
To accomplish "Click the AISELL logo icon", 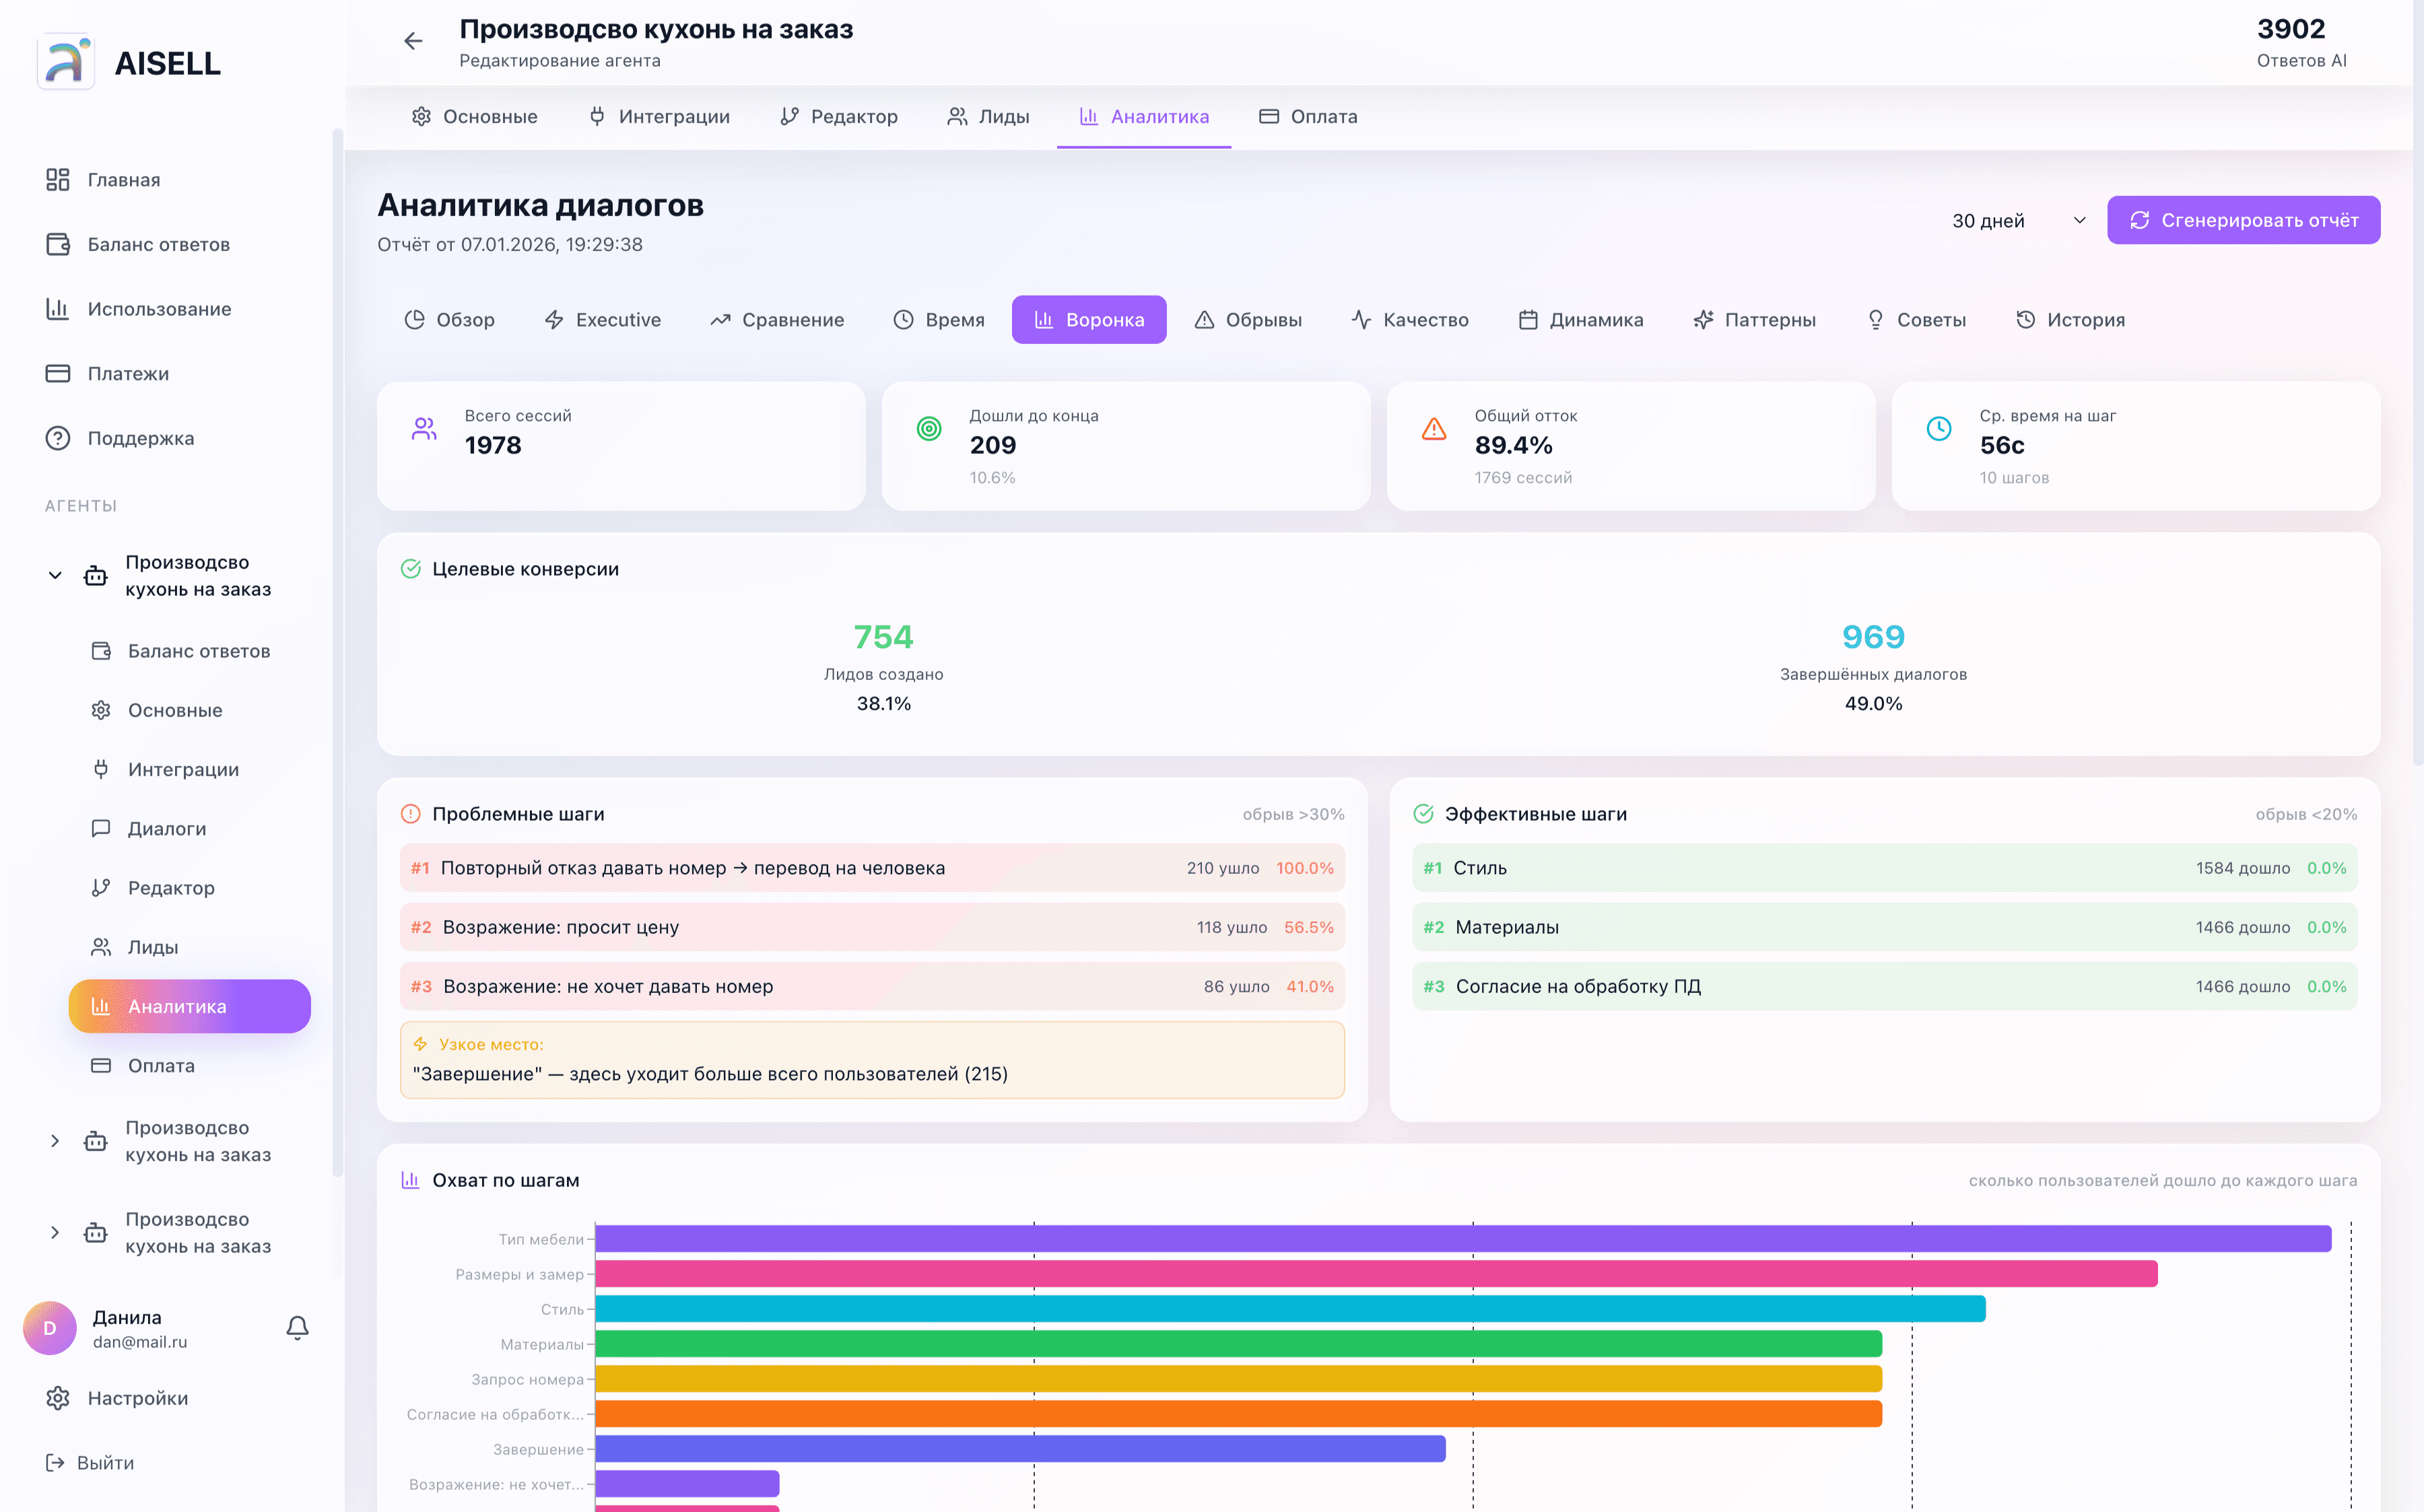I will [66, 62].
